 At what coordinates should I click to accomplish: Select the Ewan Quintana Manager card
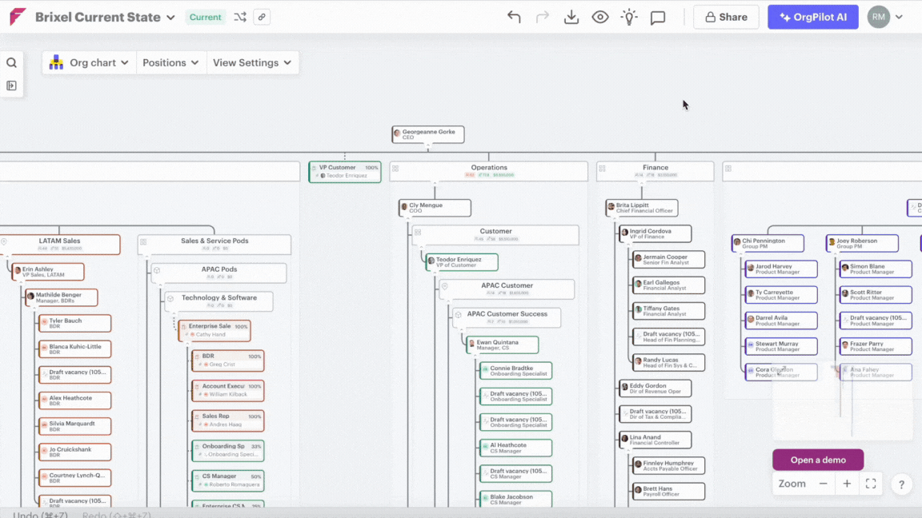click(x=503, y=345)
